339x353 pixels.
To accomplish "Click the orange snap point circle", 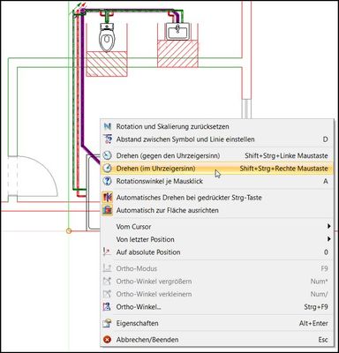I will [69, 231].
